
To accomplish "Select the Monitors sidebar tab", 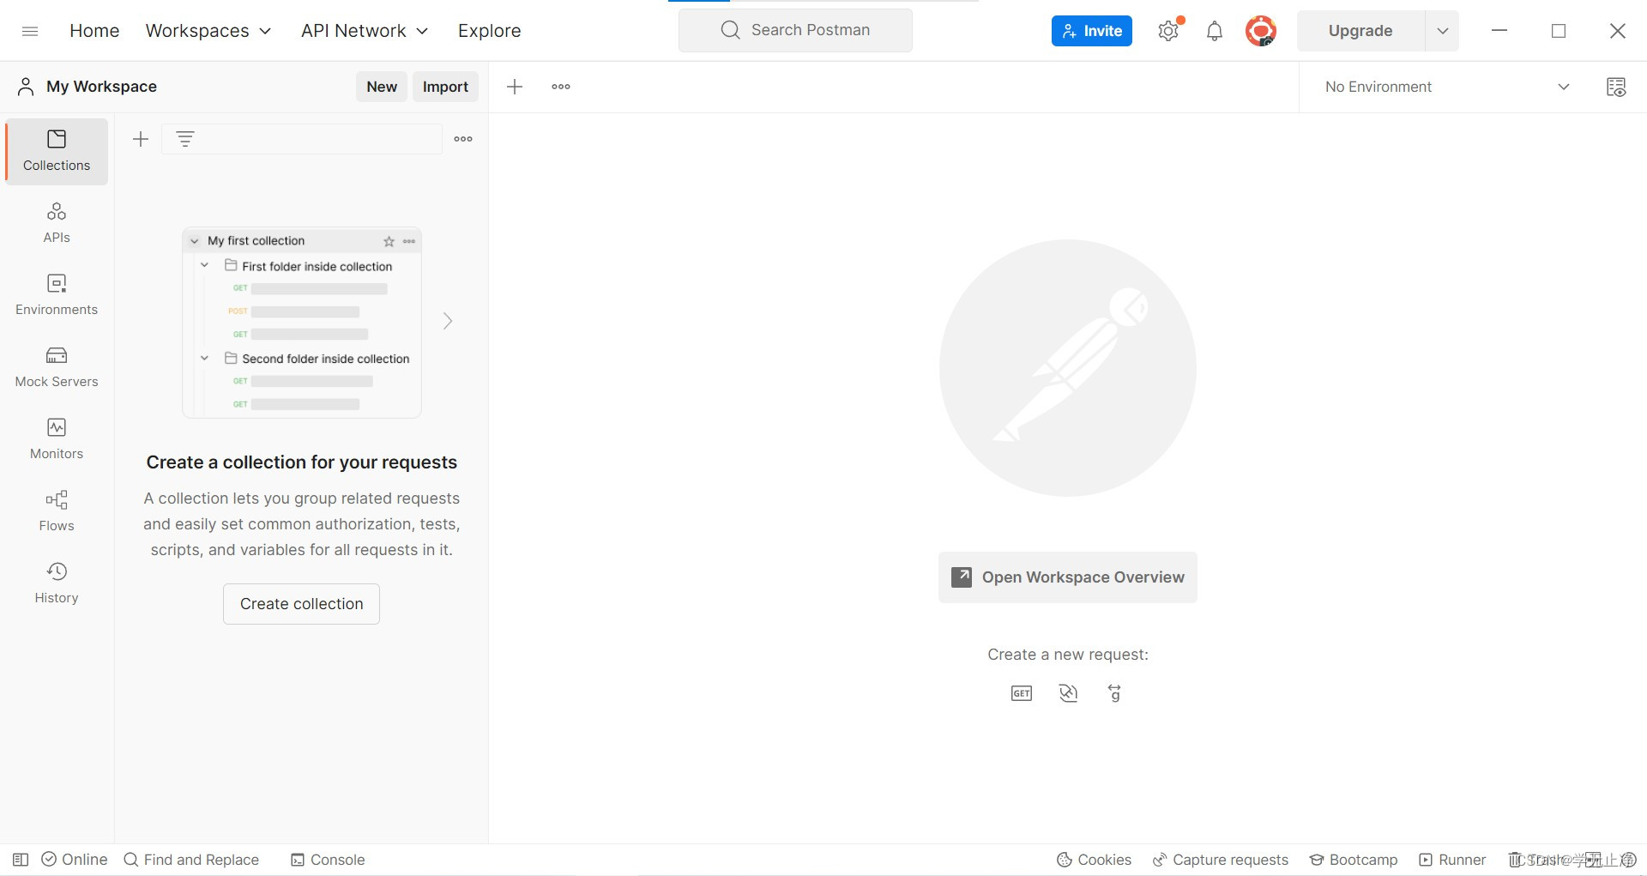I will [57, 439].
